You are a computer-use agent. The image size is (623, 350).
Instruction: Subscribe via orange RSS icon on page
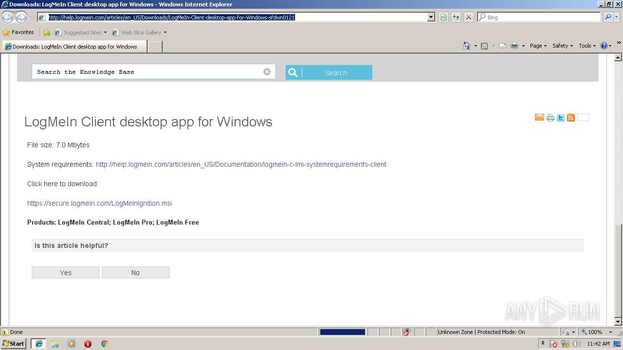pos(571,118)
